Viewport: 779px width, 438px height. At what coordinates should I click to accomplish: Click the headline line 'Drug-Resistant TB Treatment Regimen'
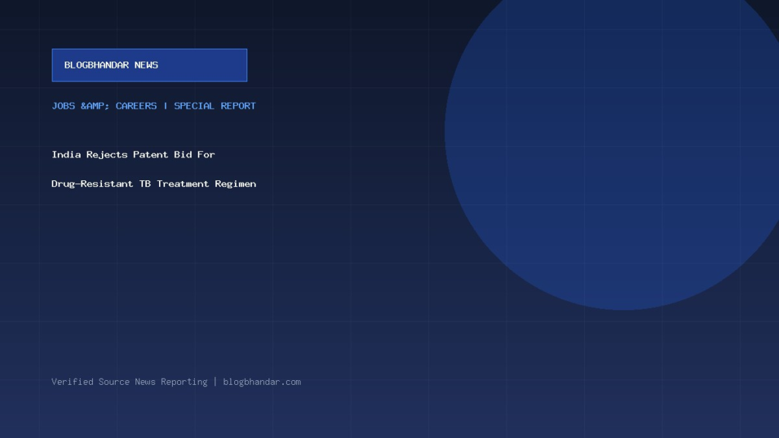154,184
